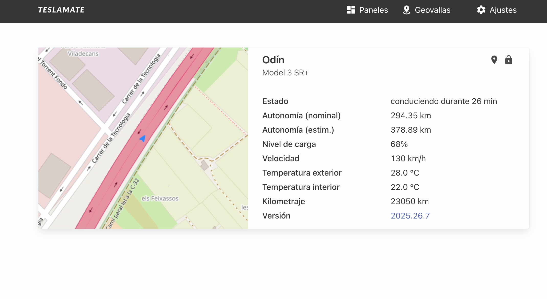Click the Viladecans label on the map
The height and width of the screenshot is (299, 547).
coord(83,54)
